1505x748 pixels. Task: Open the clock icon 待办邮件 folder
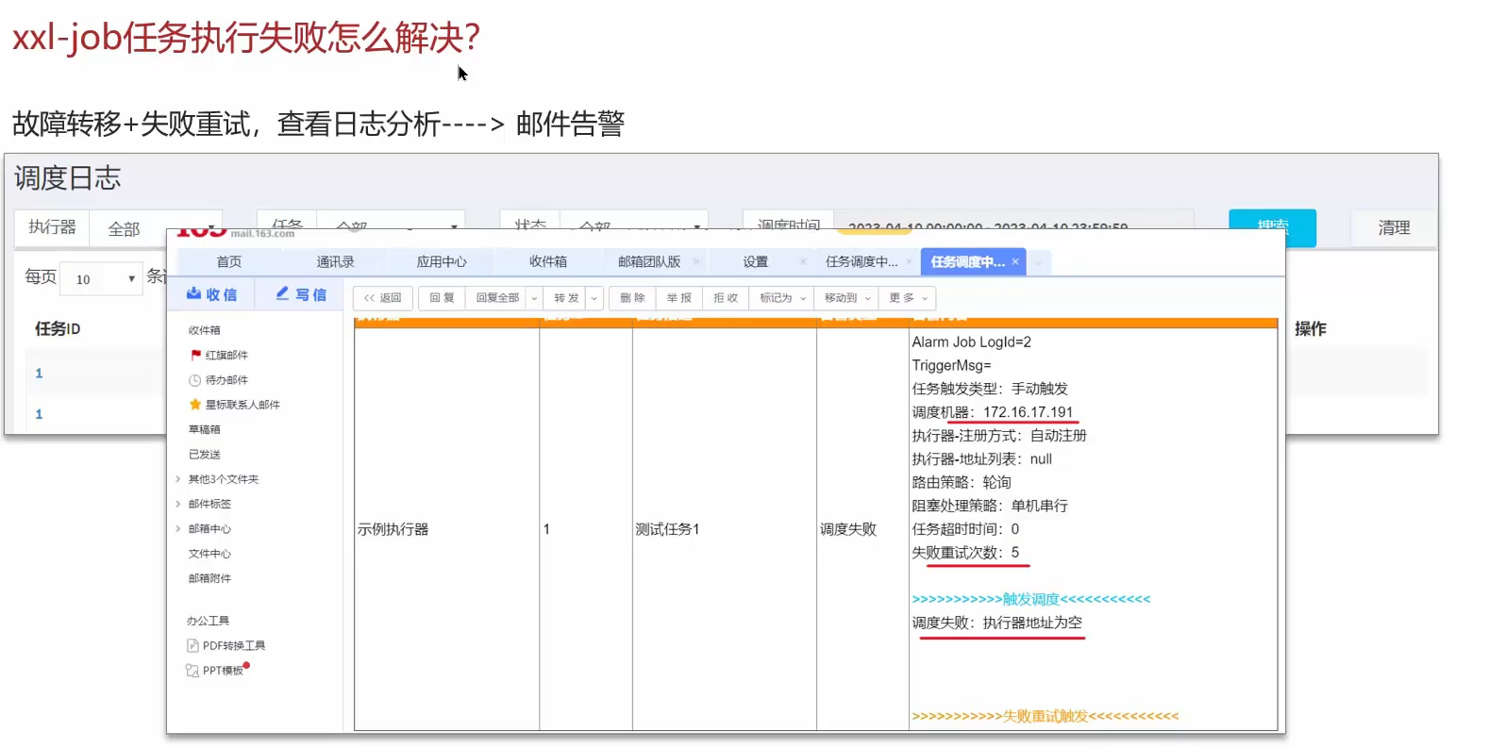tap(195, 380)
